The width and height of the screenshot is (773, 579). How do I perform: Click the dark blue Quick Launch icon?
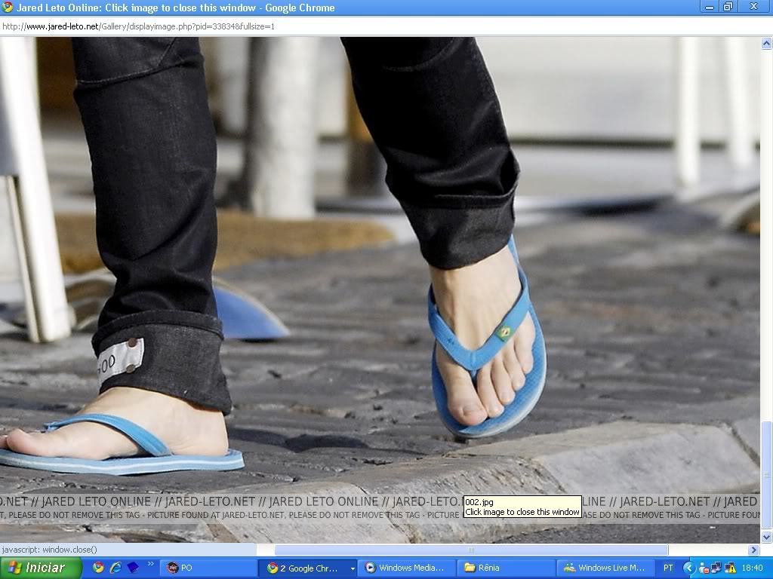(x=133, y=568)
